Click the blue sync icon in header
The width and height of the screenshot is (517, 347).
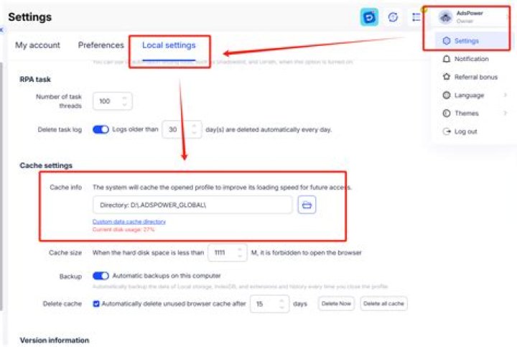369,17
